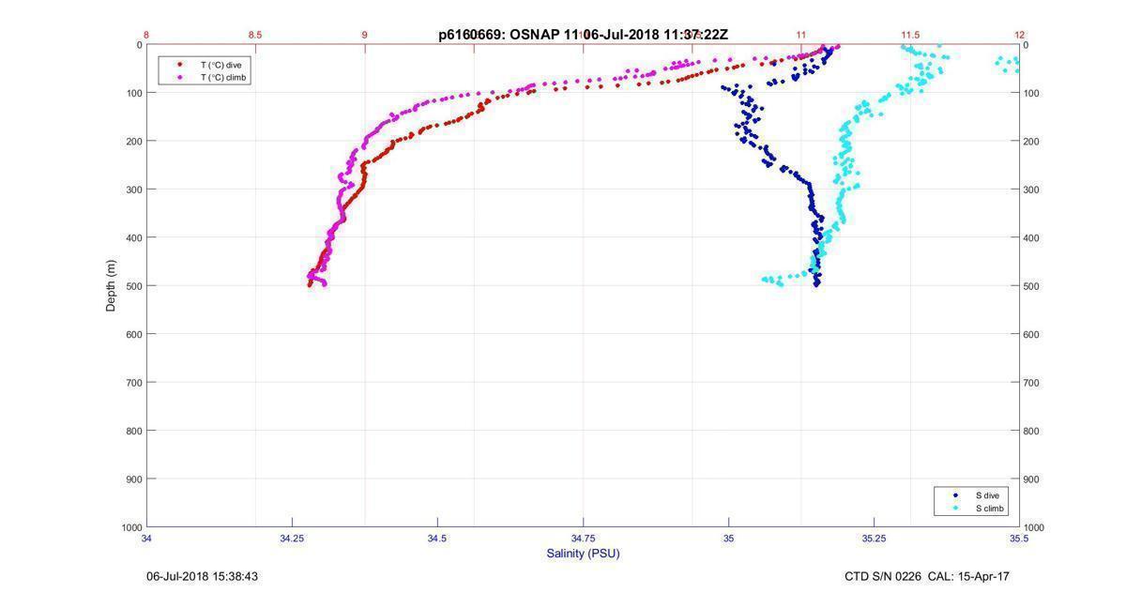1126x593 pixels.
Task: Click the 100 label on left depth axis
Action: (134, 93)
